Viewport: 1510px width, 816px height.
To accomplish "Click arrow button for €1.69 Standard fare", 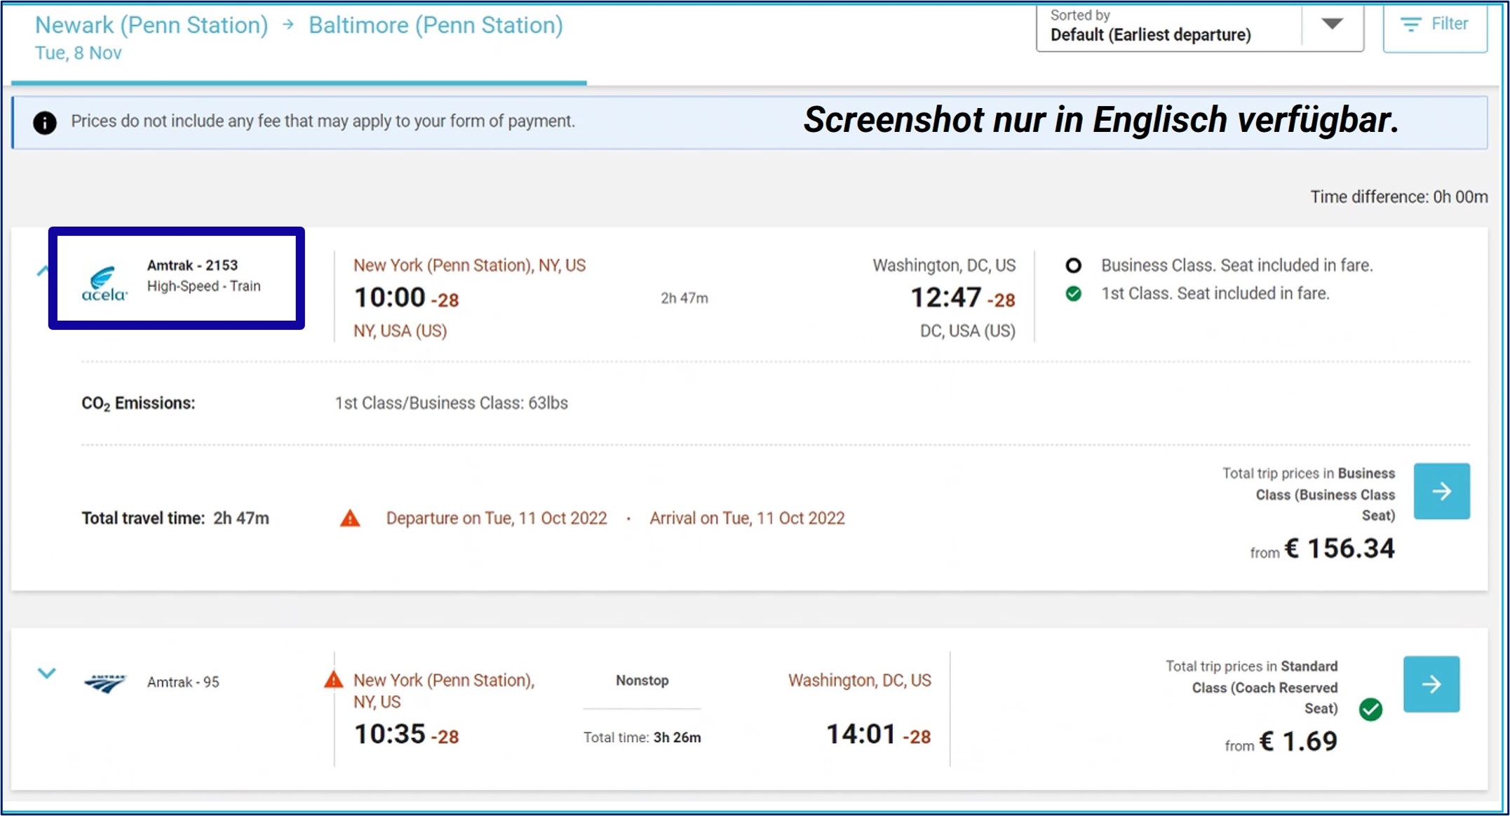I will [1431, 684].
